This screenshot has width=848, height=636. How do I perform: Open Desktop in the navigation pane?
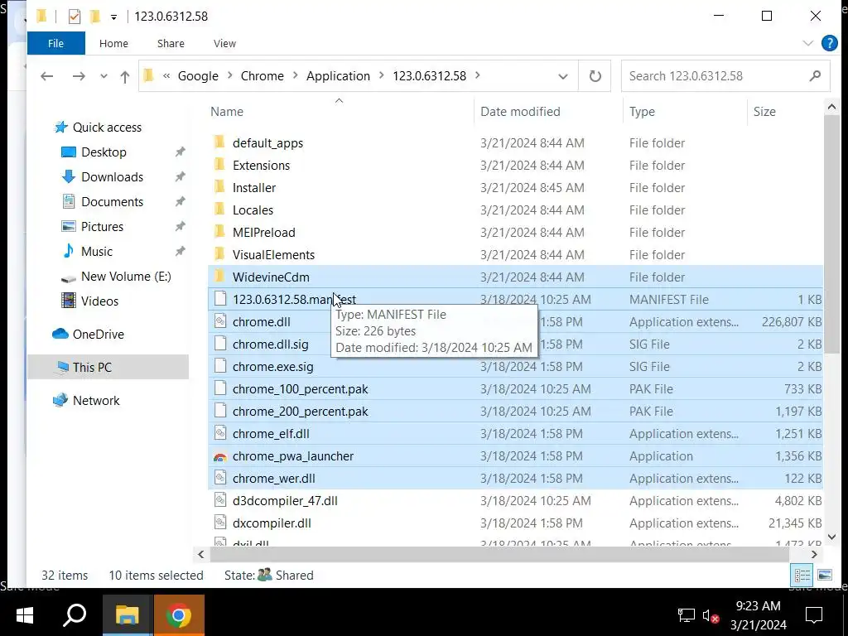[104, 152]
